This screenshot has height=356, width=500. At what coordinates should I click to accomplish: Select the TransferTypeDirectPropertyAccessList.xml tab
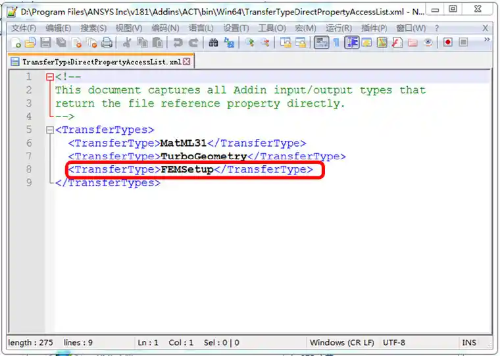101,62
